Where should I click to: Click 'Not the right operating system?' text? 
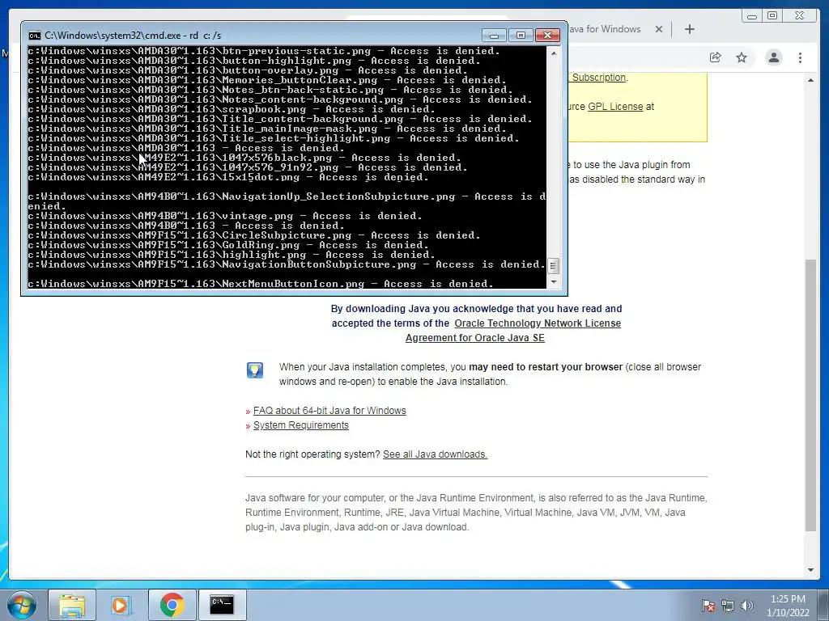coord(312,454)
